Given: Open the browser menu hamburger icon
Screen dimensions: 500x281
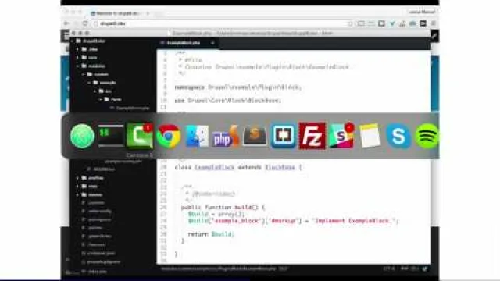Looking at the screenshot, I should pos(434,23).
